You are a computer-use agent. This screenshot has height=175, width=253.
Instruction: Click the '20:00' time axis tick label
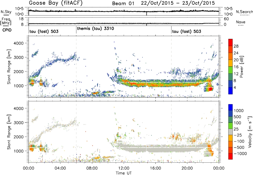pyautogui.click(x=187, y=168)
